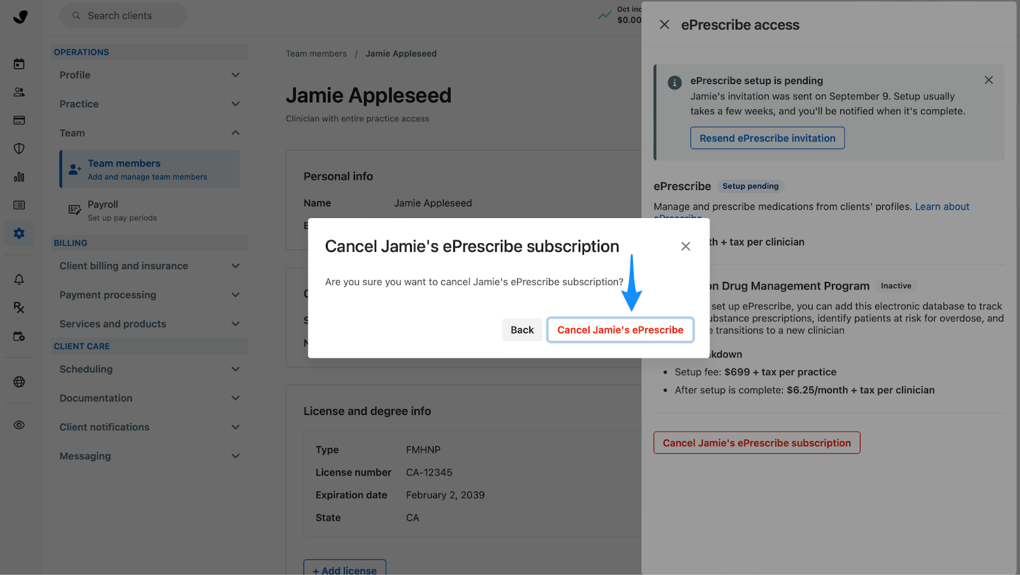The width and height of the screenshot is (1020, 575).
Task: Click the Rx prescription icon in sidebar
Action: (x=19, y=308)
